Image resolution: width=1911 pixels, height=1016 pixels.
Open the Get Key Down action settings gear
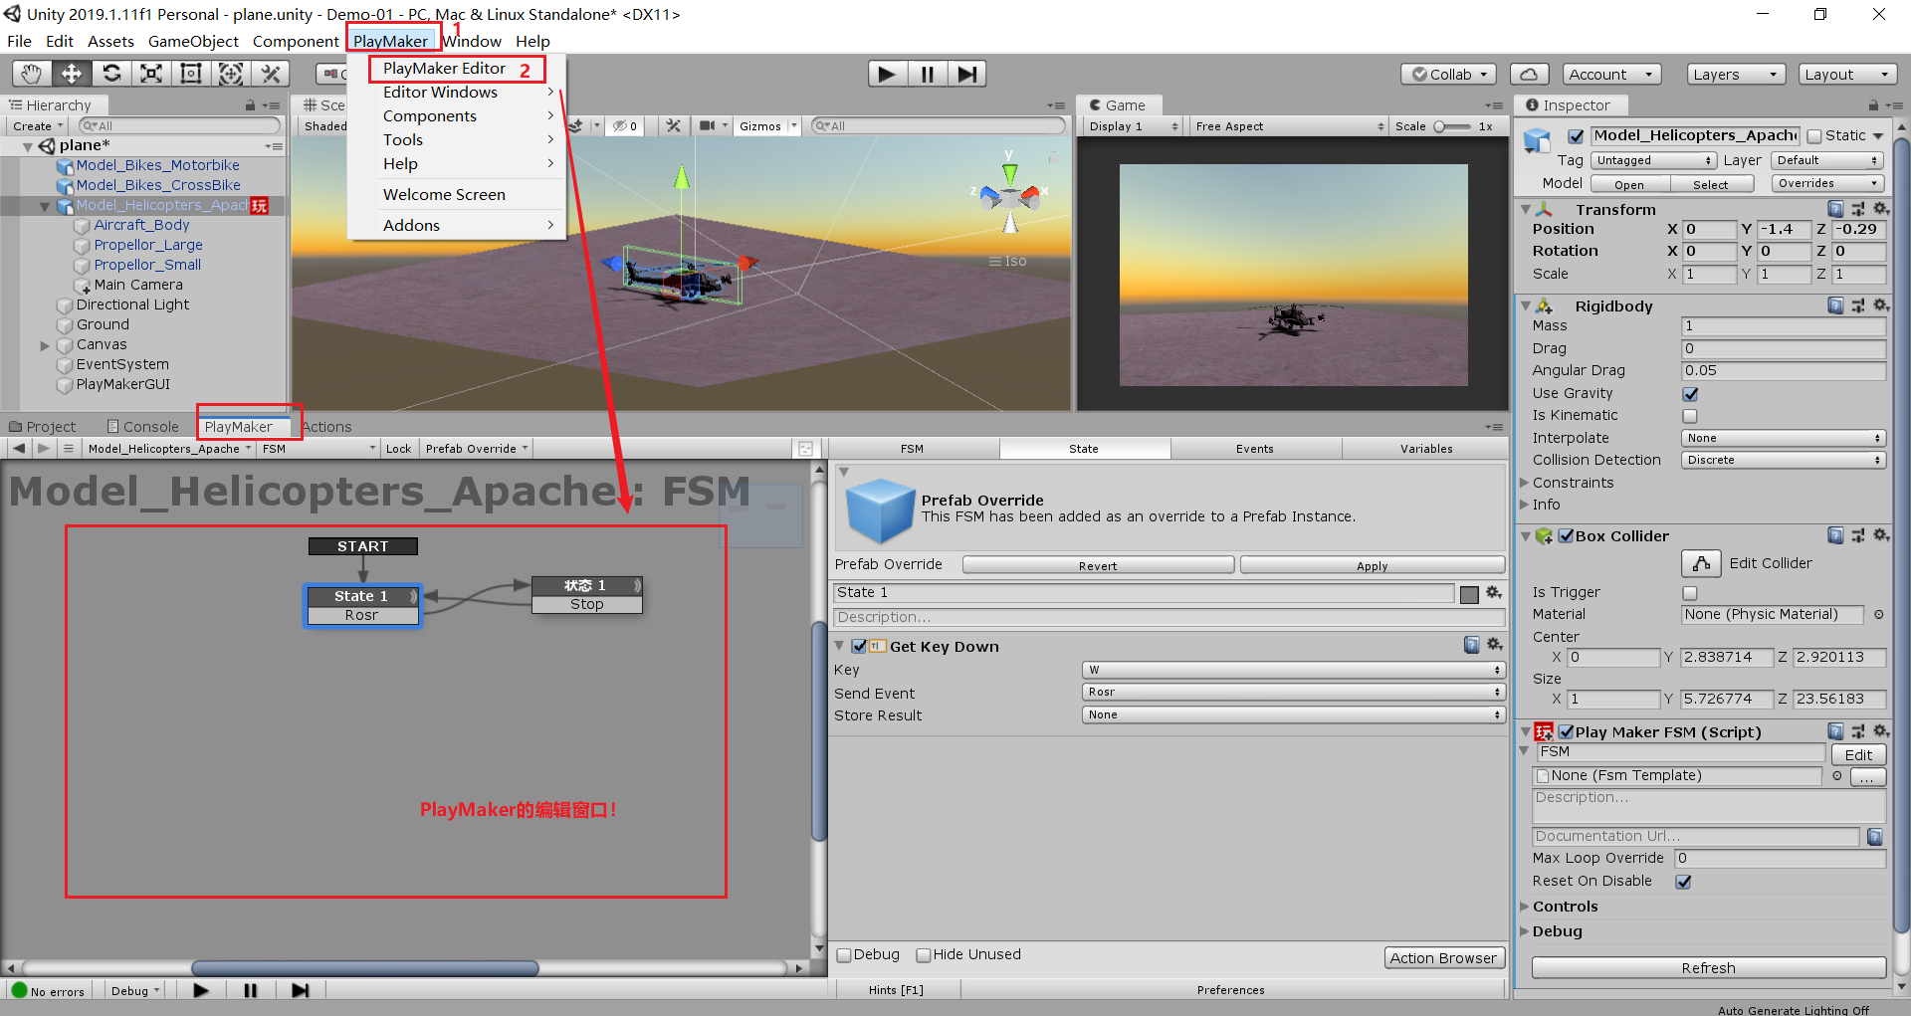(x=1495, y=645)
